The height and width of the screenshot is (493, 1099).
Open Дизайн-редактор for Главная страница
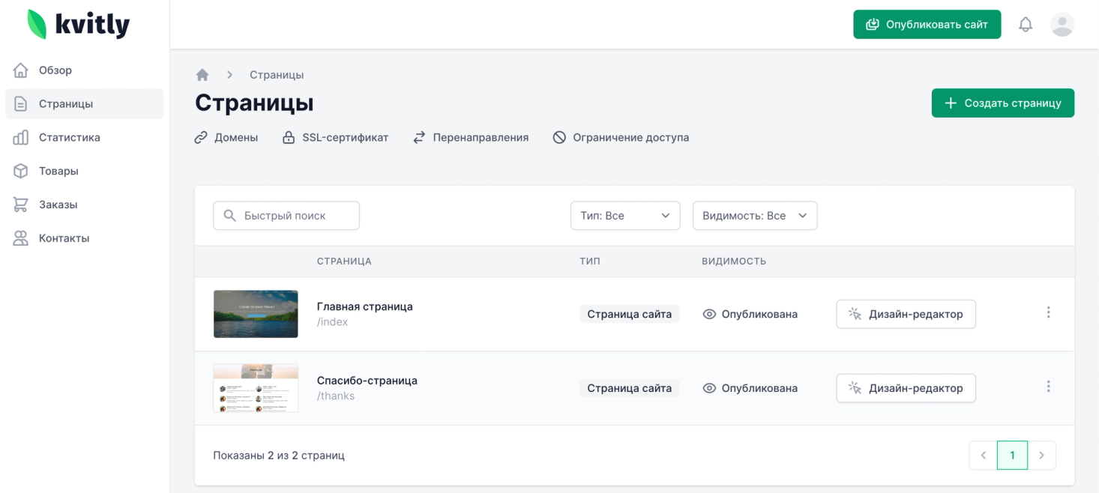pos(906,315)
